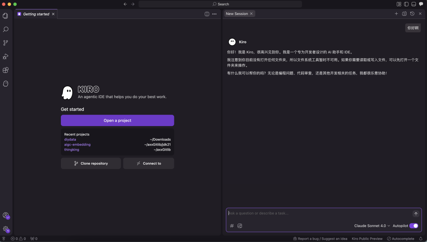Click the Recent projects heading
Screen dimensions: 427x242
(x=77, y=134)
